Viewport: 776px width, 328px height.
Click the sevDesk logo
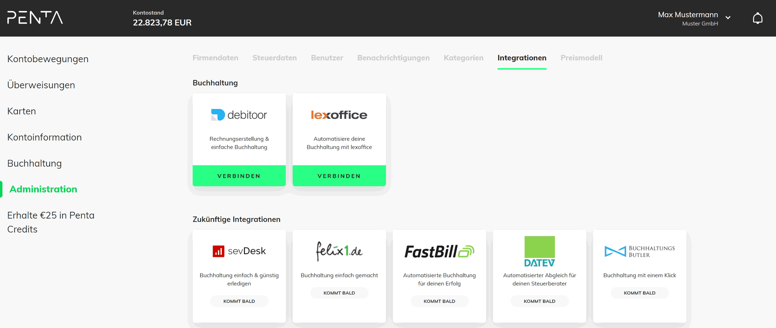click(239, 251)
